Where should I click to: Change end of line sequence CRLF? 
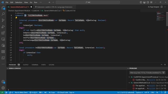pos(152,92)
